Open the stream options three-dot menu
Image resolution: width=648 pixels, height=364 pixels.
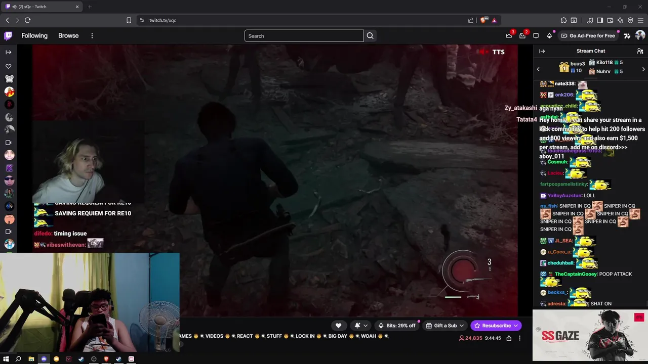[x=519, y=338]
